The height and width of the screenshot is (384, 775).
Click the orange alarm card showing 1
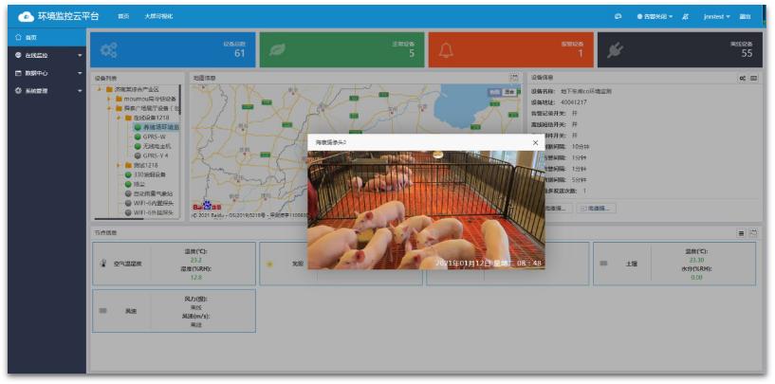coord(510,49)
